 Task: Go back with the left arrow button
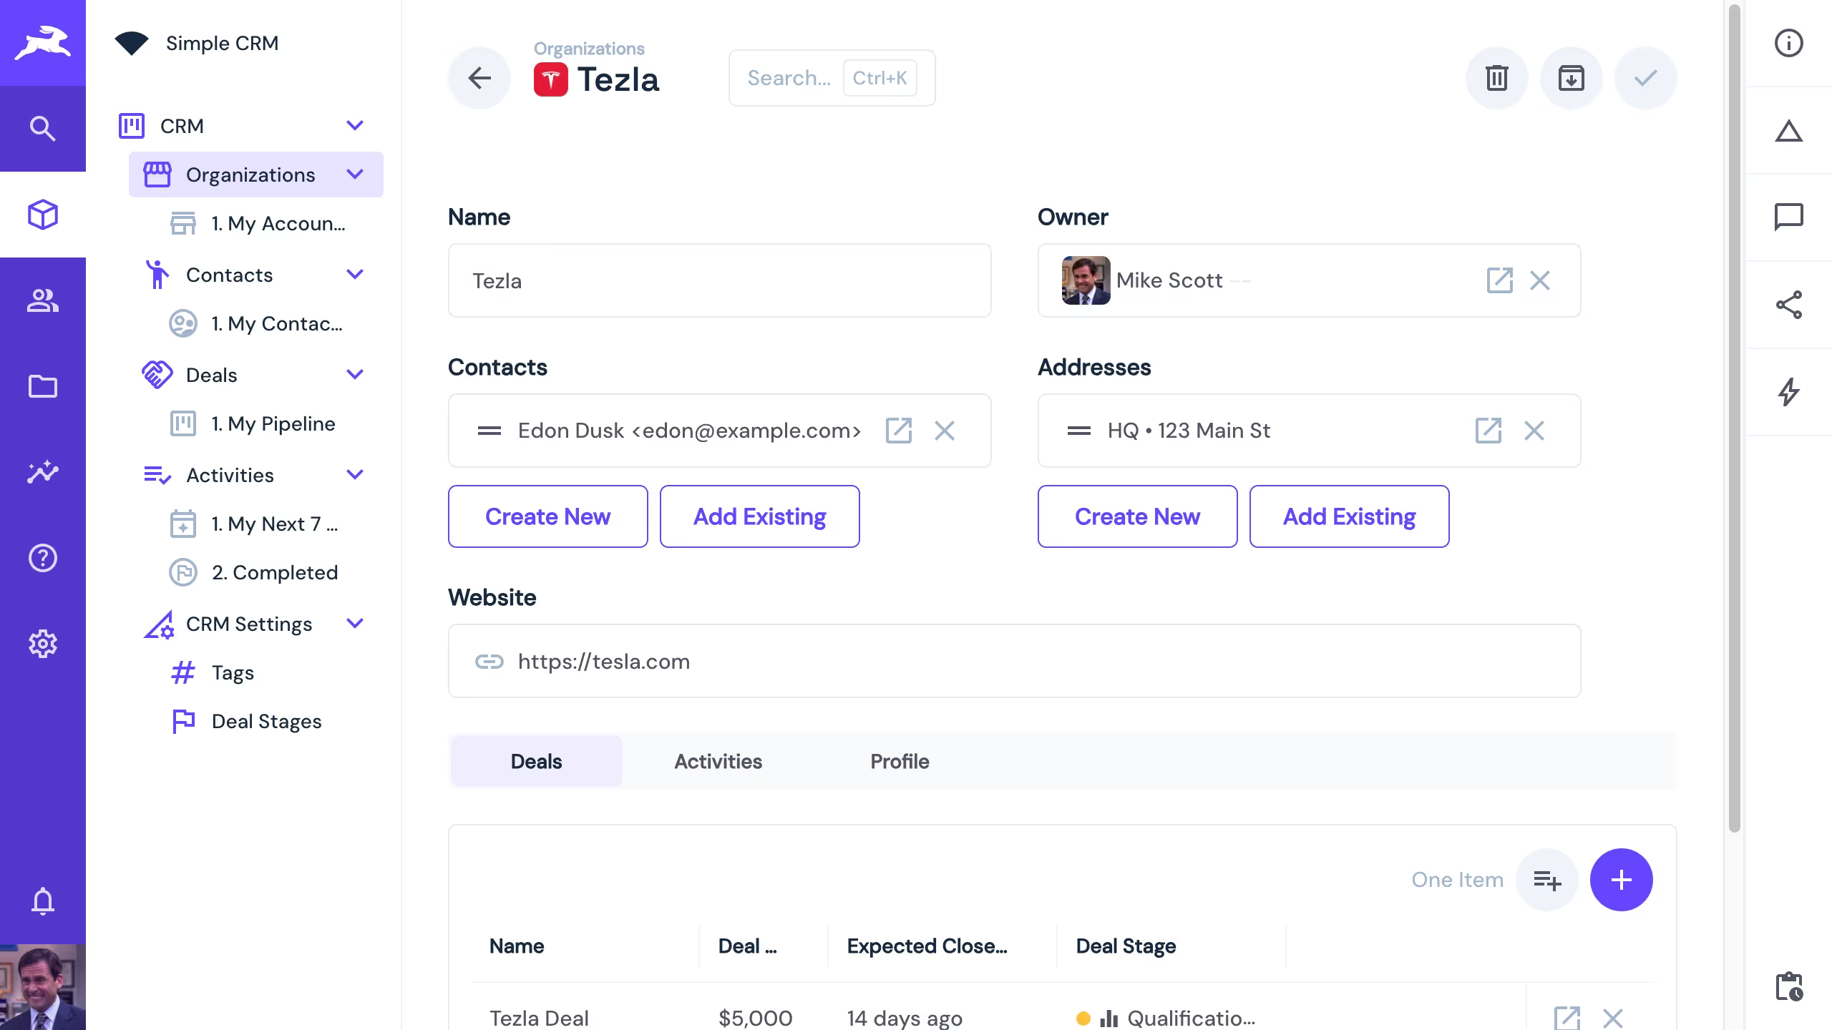pyautogui.click(x=479, y=78)
